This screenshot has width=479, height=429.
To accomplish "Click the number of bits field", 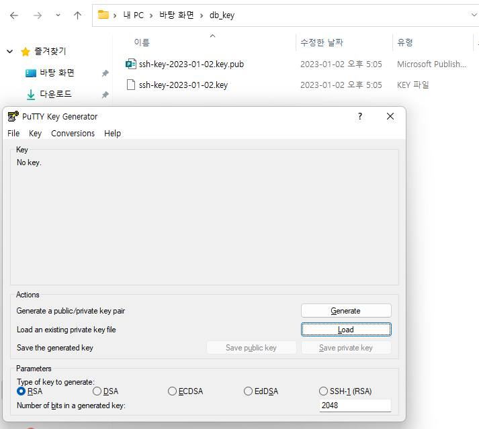I will pos(355,406).
